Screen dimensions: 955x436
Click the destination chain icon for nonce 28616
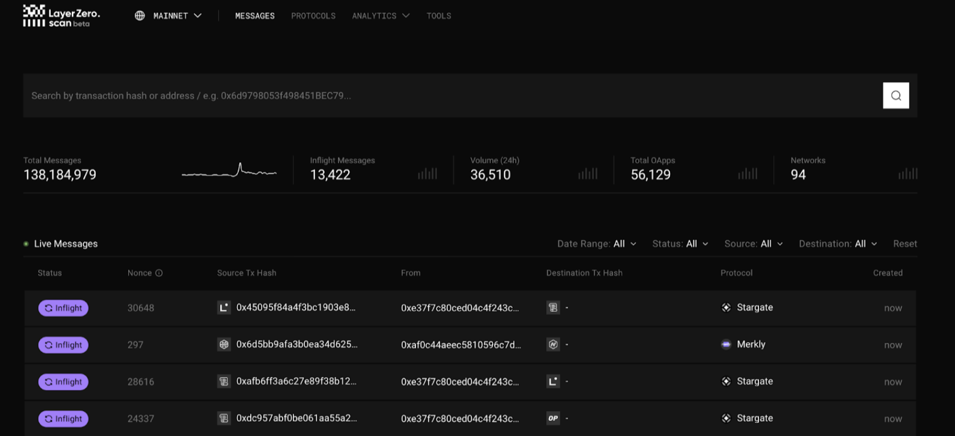[553, 381]
